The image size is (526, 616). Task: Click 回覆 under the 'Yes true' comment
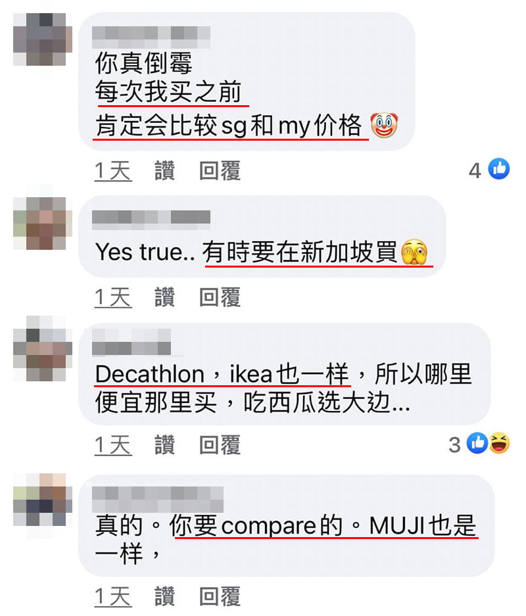[x=220, y=297]
